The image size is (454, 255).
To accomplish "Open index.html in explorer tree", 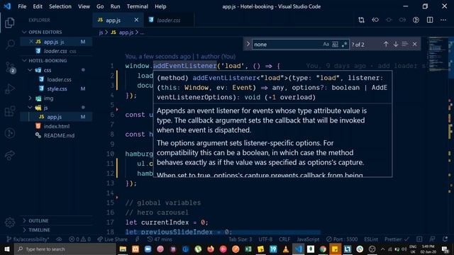I will point(57,126).
